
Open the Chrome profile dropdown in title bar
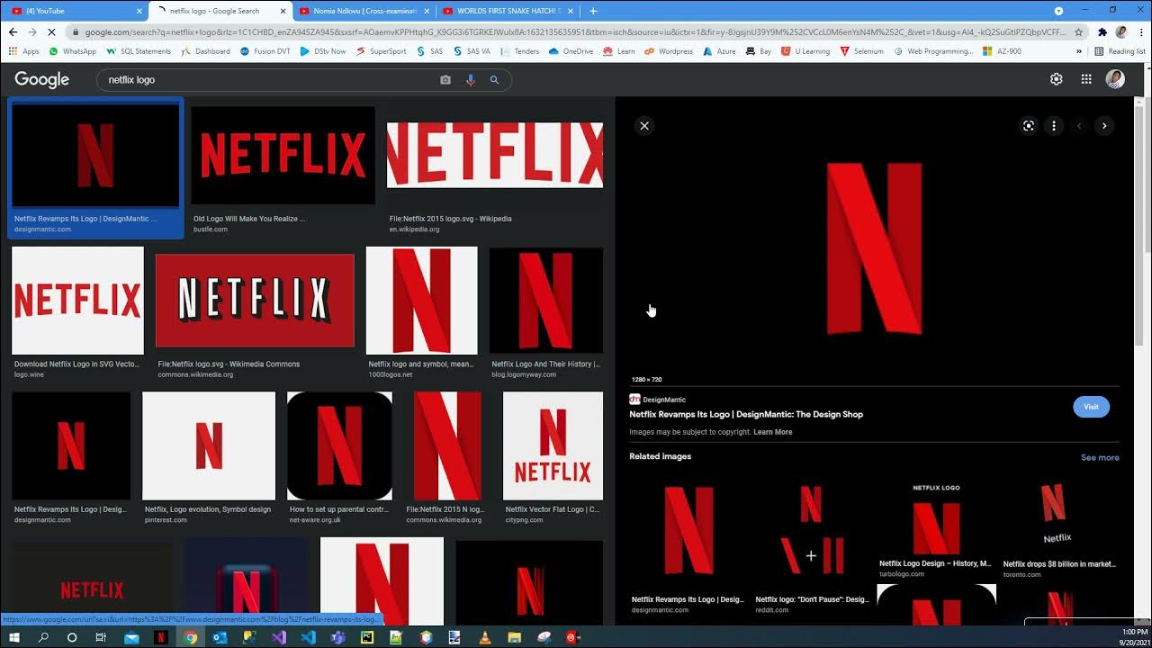click(x=1058, y=11)
